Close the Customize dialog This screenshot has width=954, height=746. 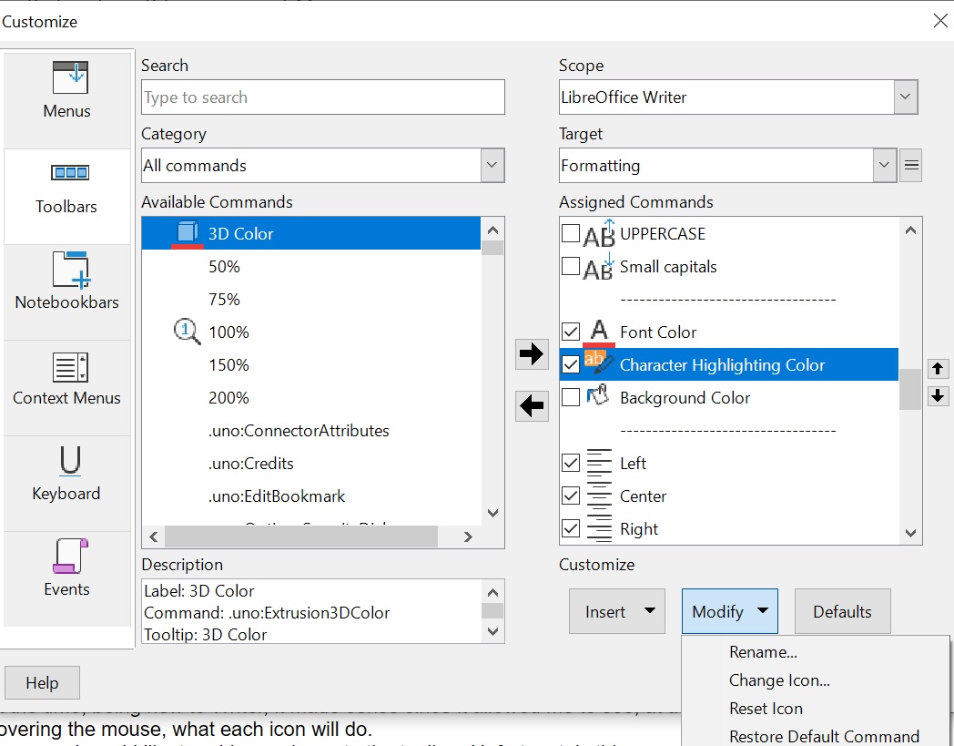[940, 21]
